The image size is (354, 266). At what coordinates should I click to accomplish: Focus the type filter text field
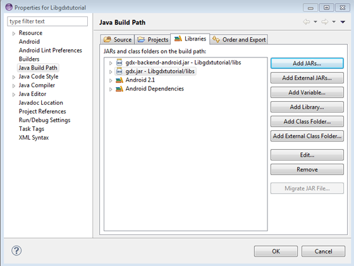pos(47,21)
